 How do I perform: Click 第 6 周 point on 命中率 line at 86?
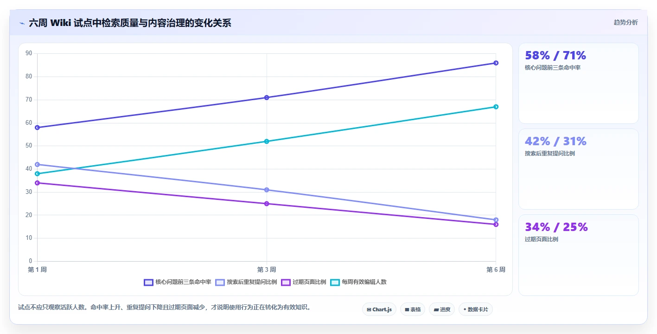tap(496, 63)
